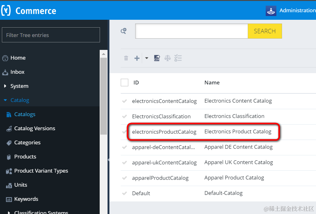Select Catalogs tree entry
316x214 pixels.
25,114
